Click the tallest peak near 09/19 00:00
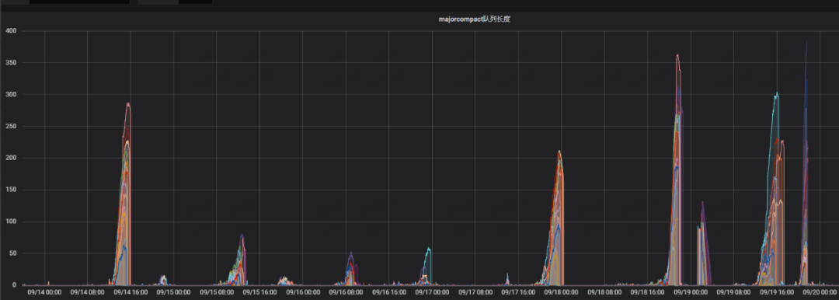 point(677,56)
